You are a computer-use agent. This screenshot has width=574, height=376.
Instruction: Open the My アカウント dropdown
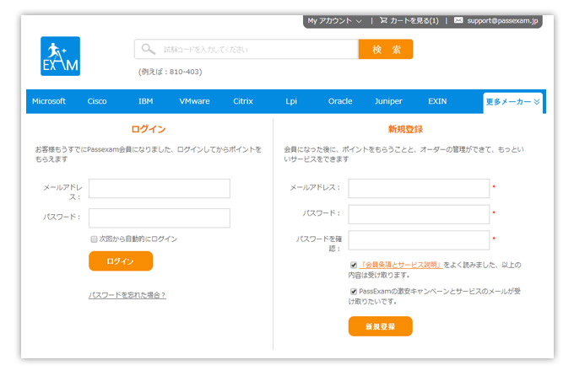coord(334,21)
